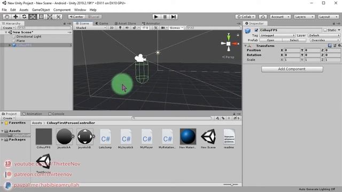Lock the Inspector panel
Image resolution: width=342 pixels, height=192 pixels.
[333, 23]
